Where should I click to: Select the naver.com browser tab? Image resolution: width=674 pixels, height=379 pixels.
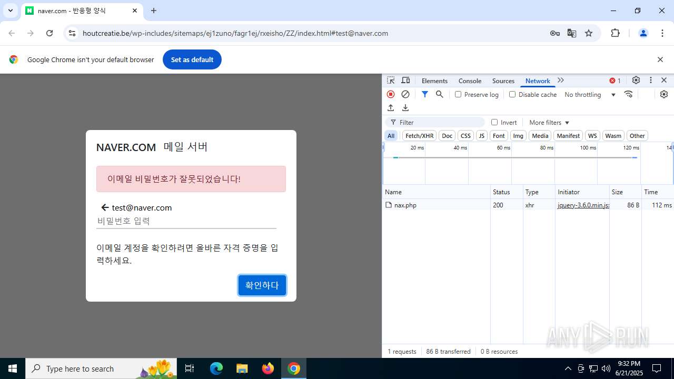(x=82, y=11)
